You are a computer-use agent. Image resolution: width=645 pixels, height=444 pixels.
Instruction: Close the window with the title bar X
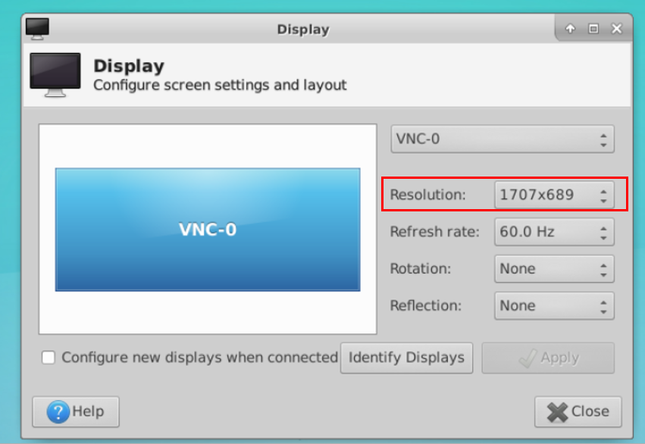616,30
